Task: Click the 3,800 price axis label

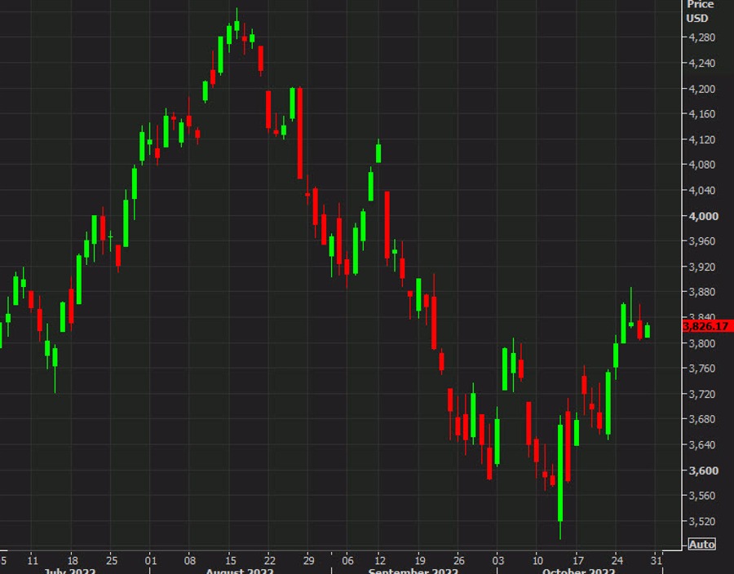Action: [702, 343]
